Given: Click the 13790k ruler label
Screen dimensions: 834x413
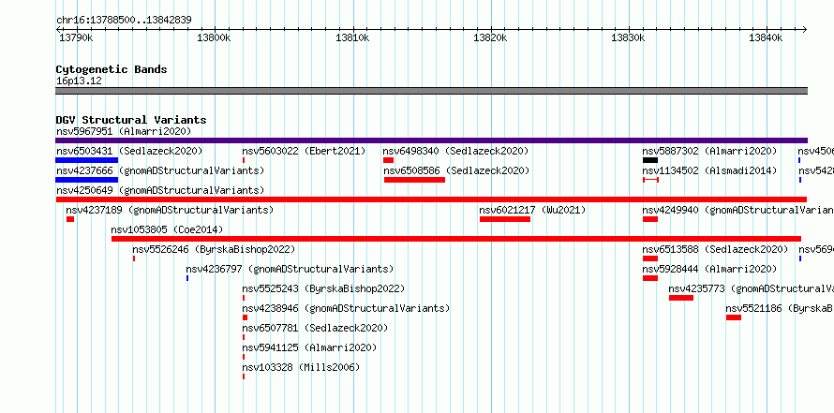Looking at the screenshot, I should click(x=76, y=37).
